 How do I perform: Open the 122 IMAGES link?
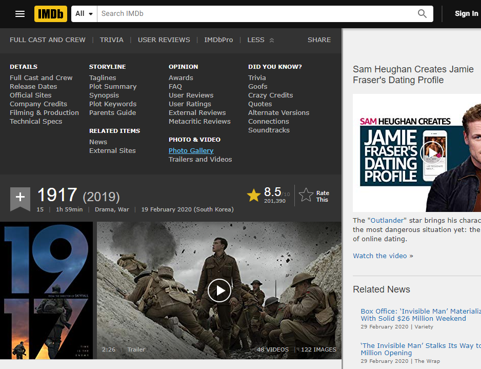(319, 349)
